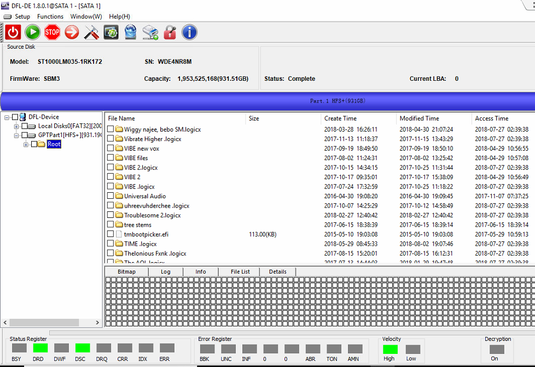Viewport: 535px width, 367px height.
Task: Click the green High velocity indicator
Action: [x=390, y=350]
